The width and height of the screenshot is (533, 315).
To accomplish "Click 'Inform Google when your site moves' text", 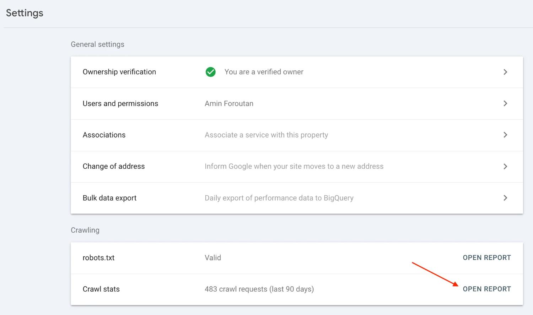I will tap(294, 167).
